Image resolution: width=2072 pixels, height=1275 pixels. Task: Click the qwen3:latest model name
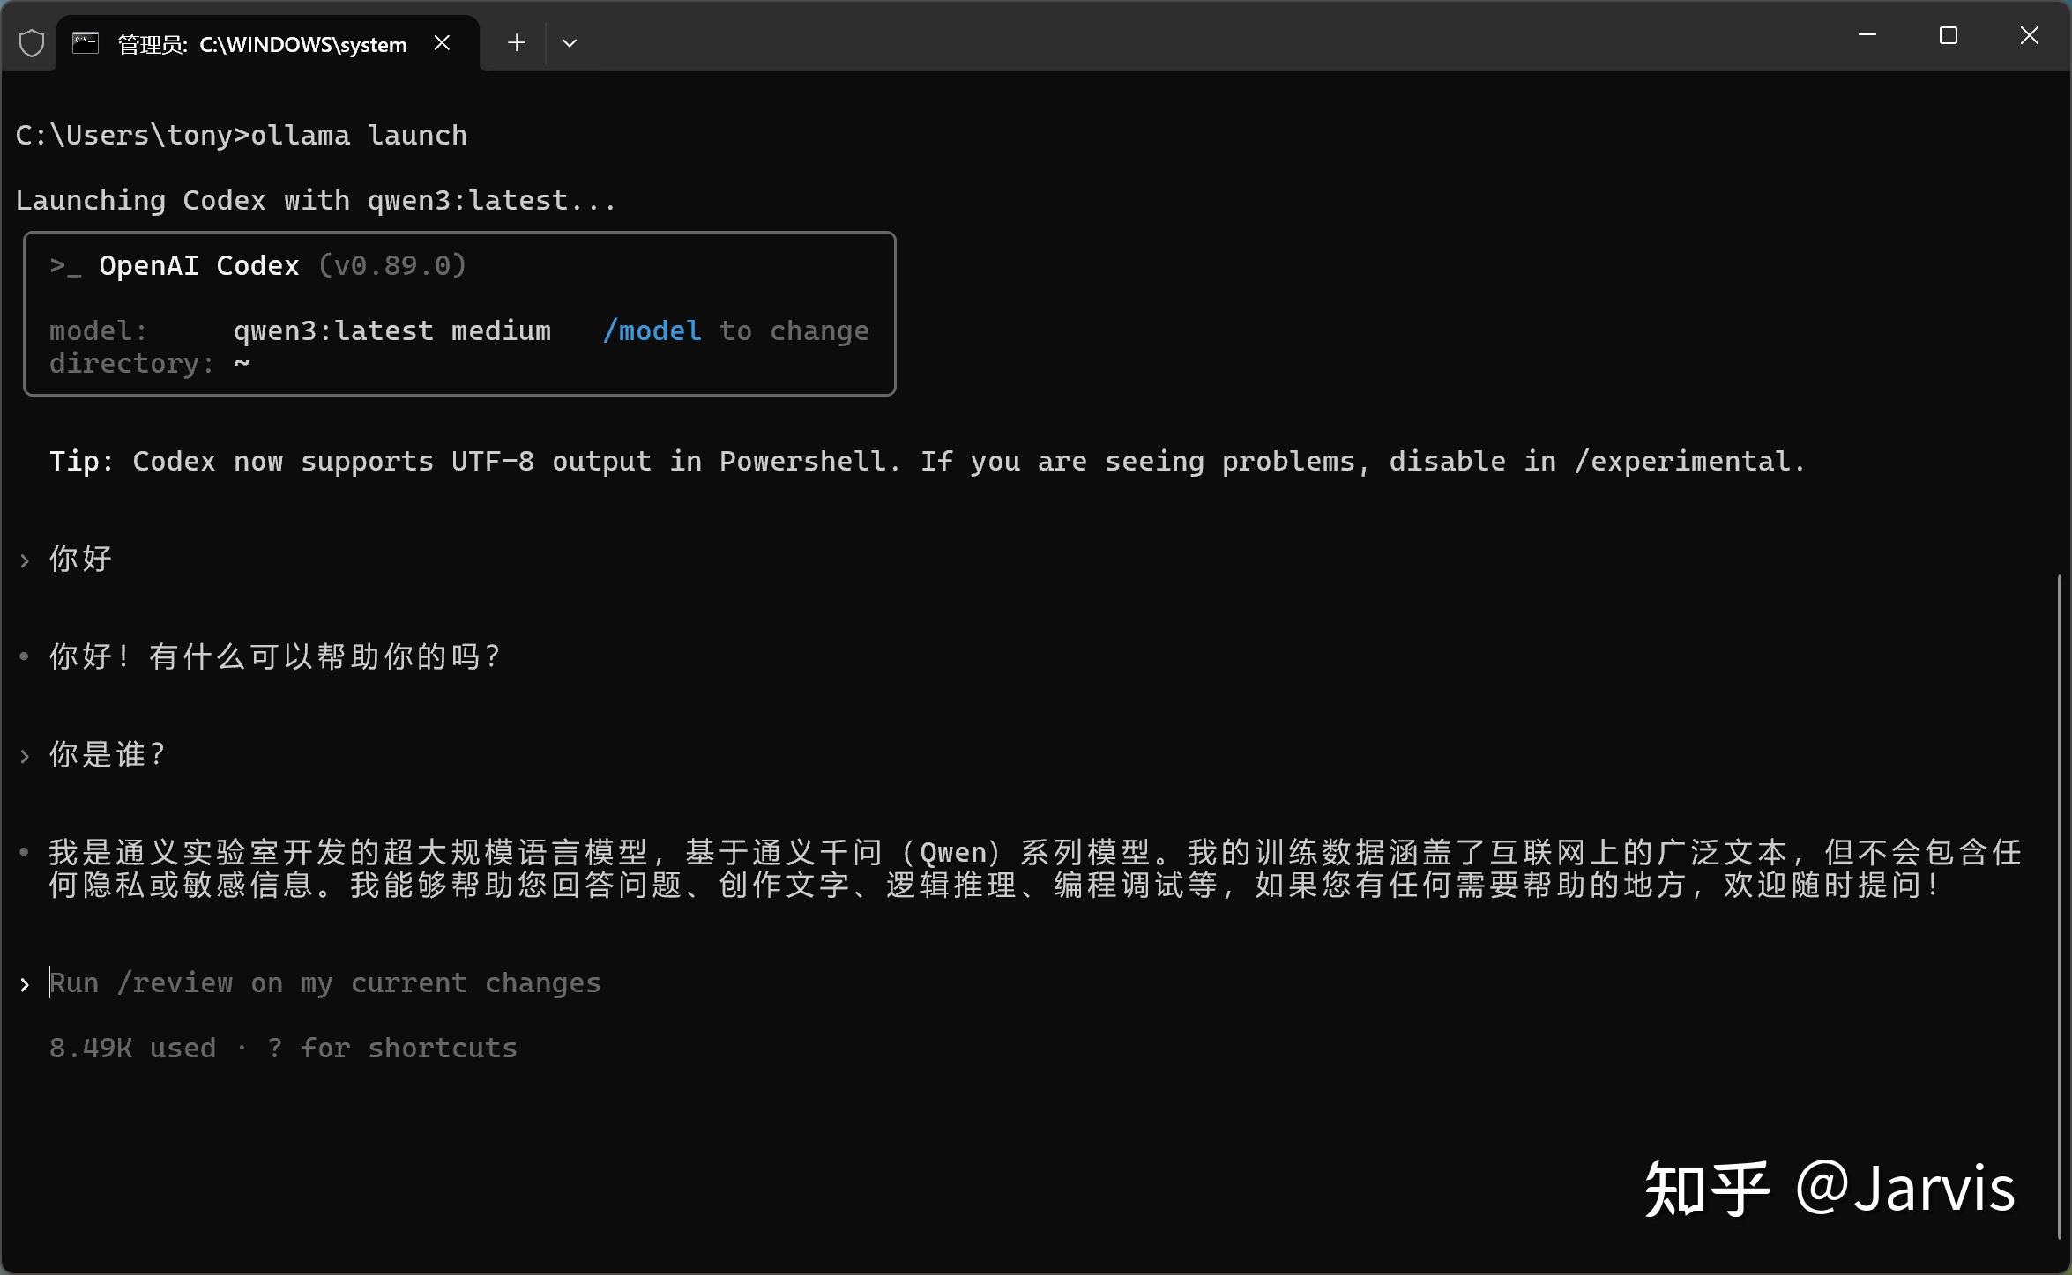[x=332, y=330]
